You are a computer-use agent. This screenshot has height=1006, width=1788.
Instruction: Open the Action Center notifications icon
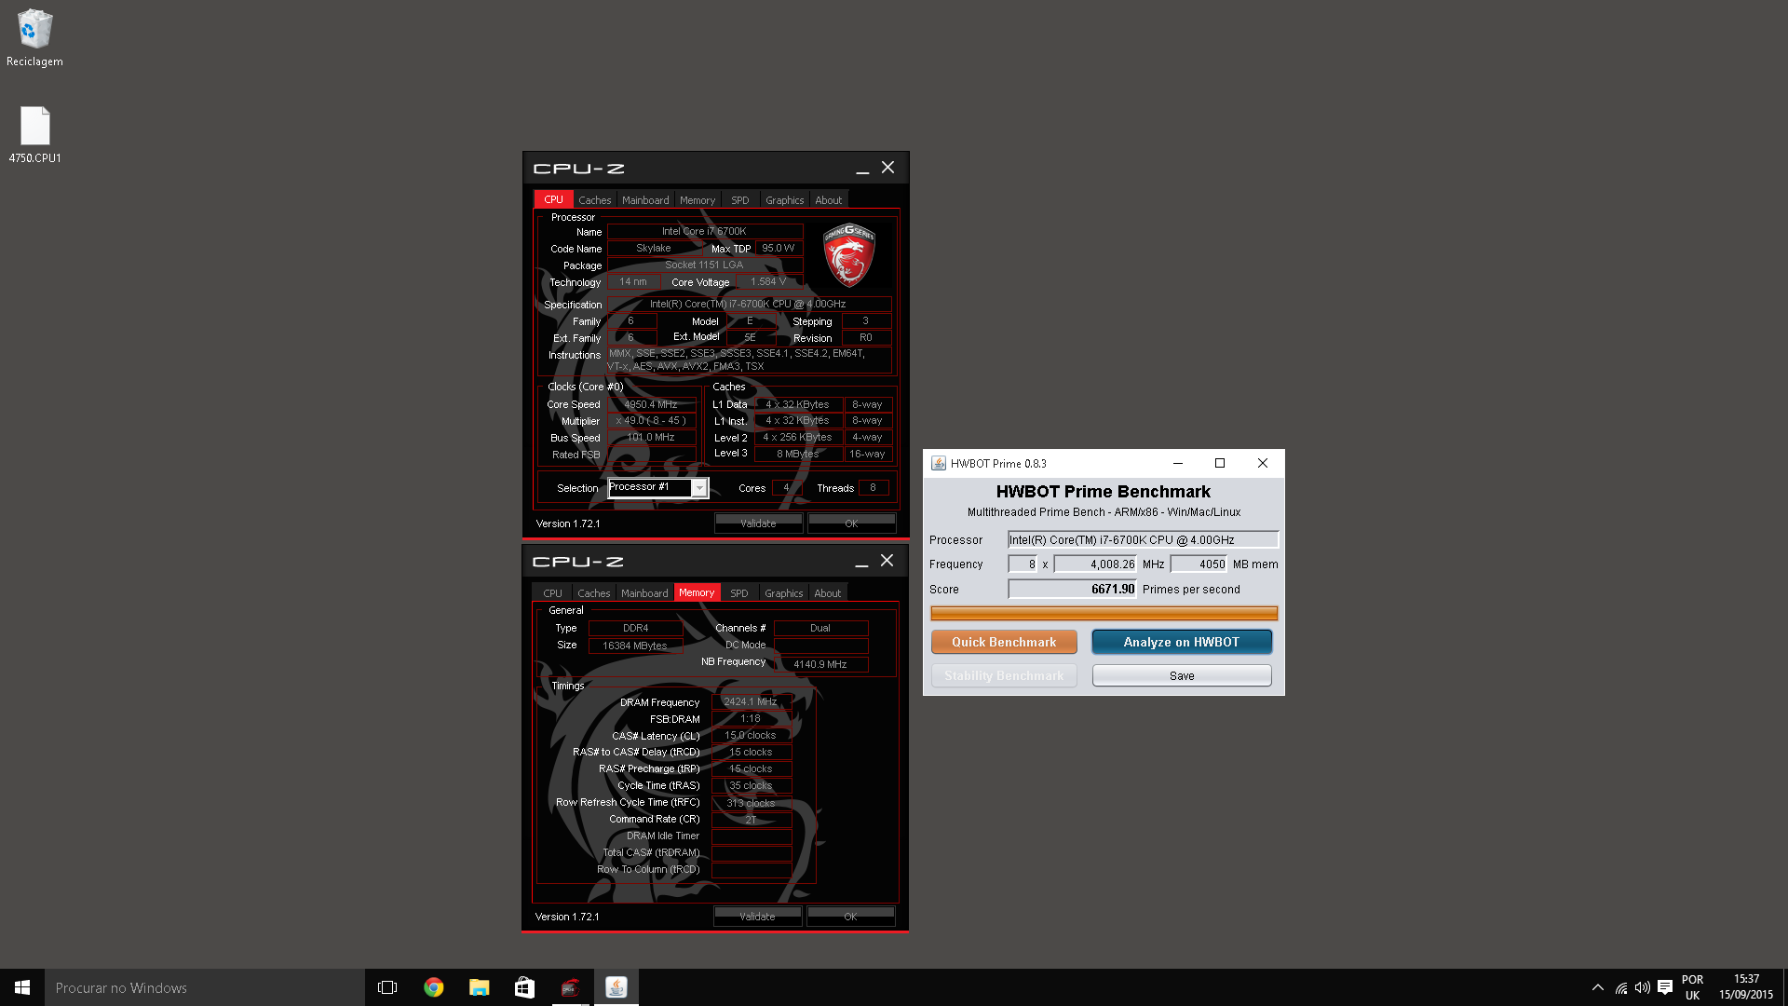[1665, 987]
